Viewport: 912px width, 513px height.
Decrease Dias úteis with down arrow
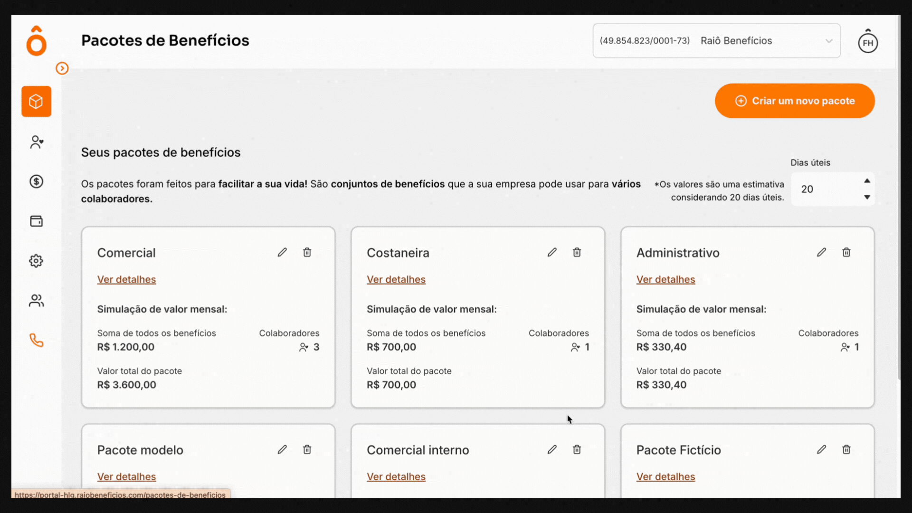pos(867,197)
